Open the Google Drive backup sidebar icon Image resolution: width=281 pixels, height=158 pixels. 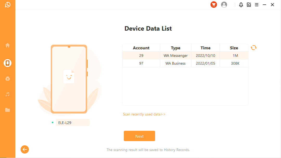8,79
